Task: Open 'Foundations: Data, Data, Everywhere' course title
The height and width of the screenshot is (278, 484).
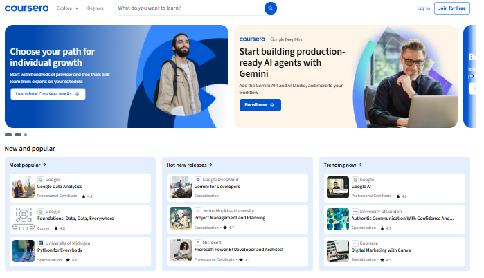Action: pyautogui.click(x=75, y=219)
